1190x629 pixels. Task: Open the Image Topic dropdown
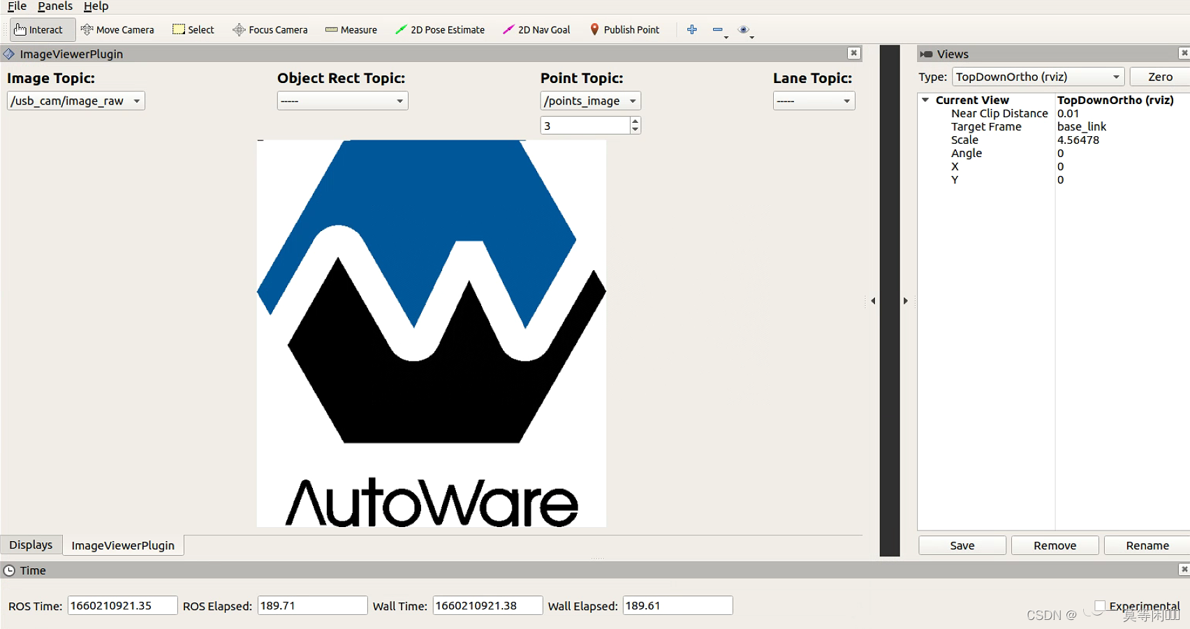tap(76, 101)
